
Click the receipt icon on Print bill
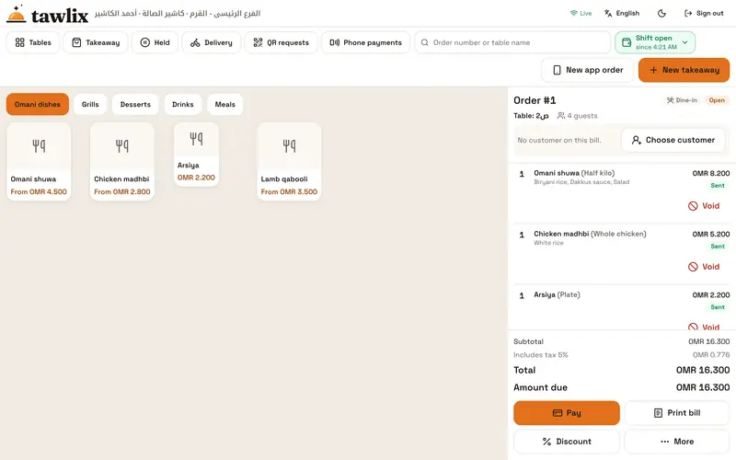[658, 413]
